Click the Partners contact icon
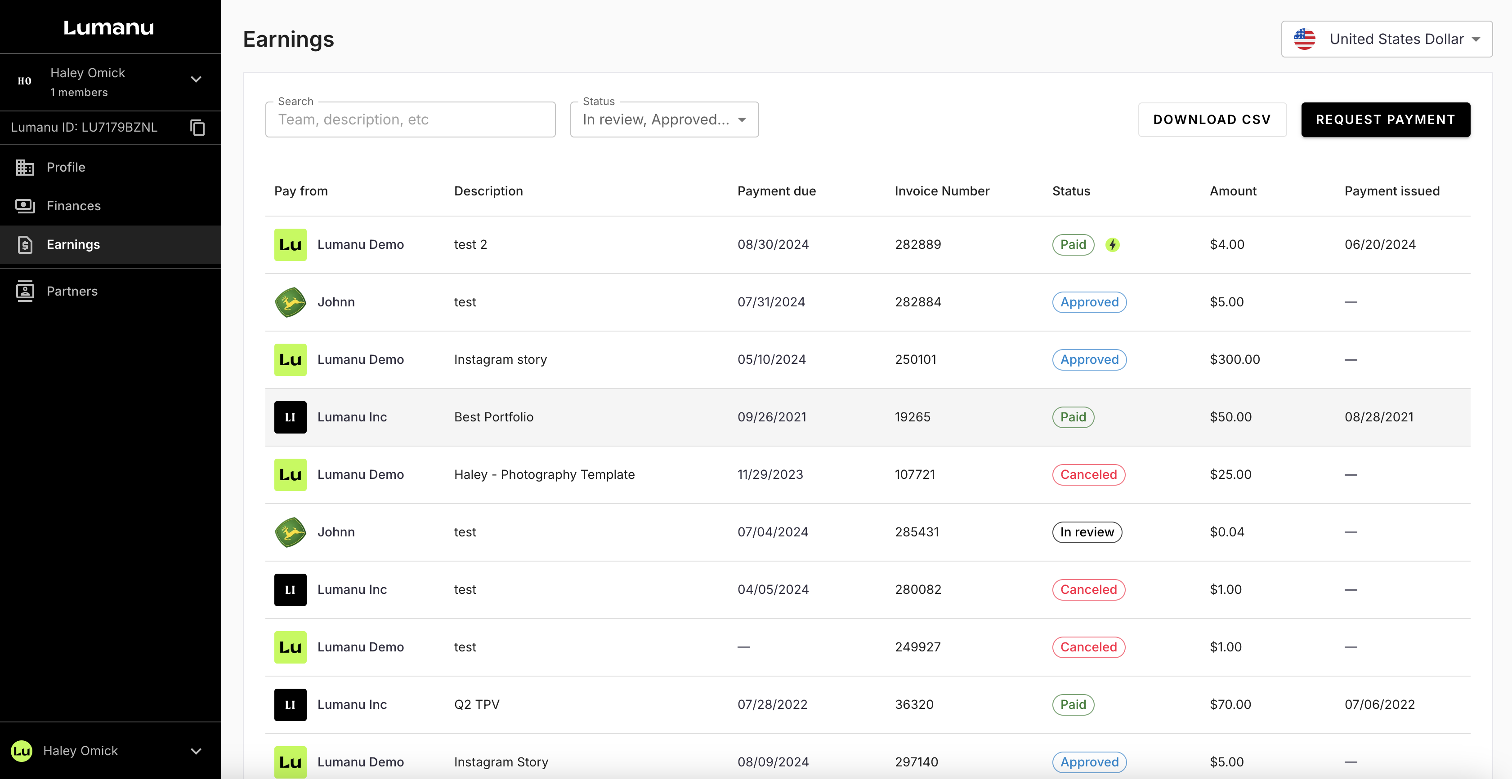Image resolution: width=1512 pixels, height=779 pixels. (x=25, y=291)
